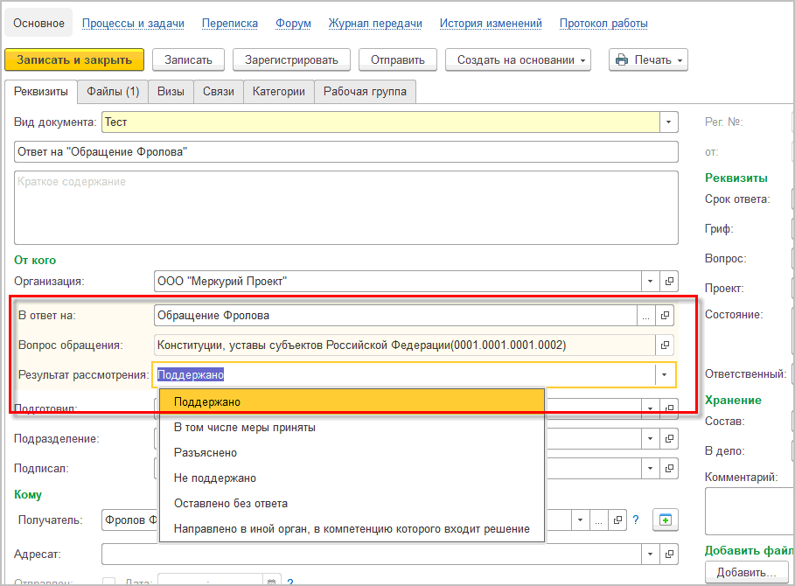The height and width of the screenshot is (586, 795).
Task: Choose 'Не поддержано' option
Action: coord(352,478)
